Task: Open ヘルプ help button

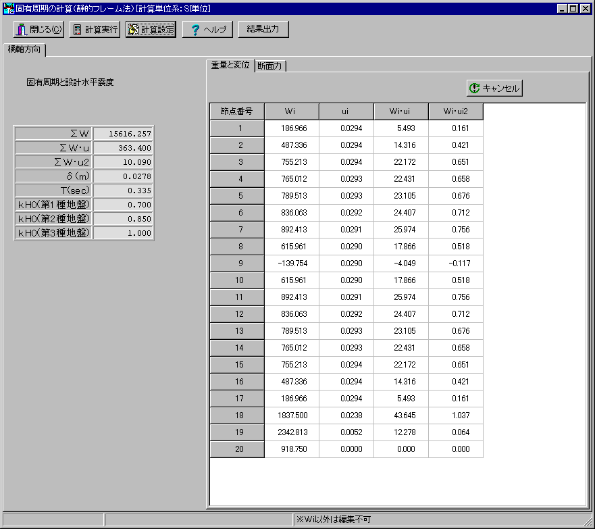Action: [x=207, y=30]
